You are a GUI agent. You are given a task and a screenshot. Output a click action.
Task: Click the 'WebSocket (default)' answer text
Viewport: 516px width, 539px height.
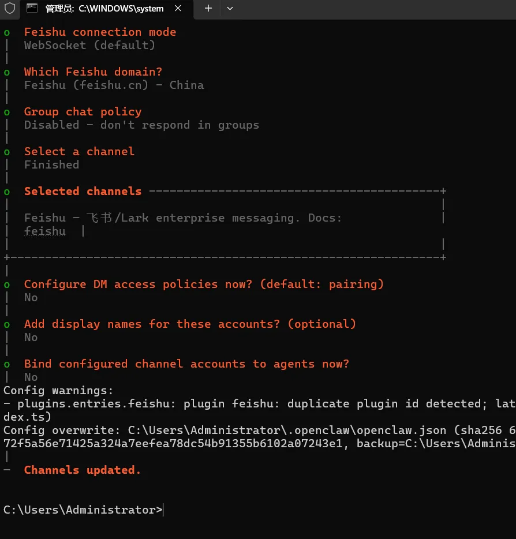pyautogui.click(x=89, y=45)
